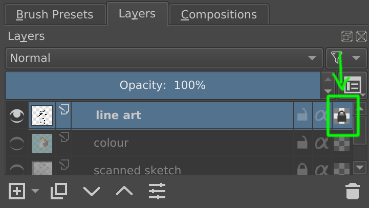369x208 pixels.
Task: Show the colour layer
Action: click(x=17, y=143)
